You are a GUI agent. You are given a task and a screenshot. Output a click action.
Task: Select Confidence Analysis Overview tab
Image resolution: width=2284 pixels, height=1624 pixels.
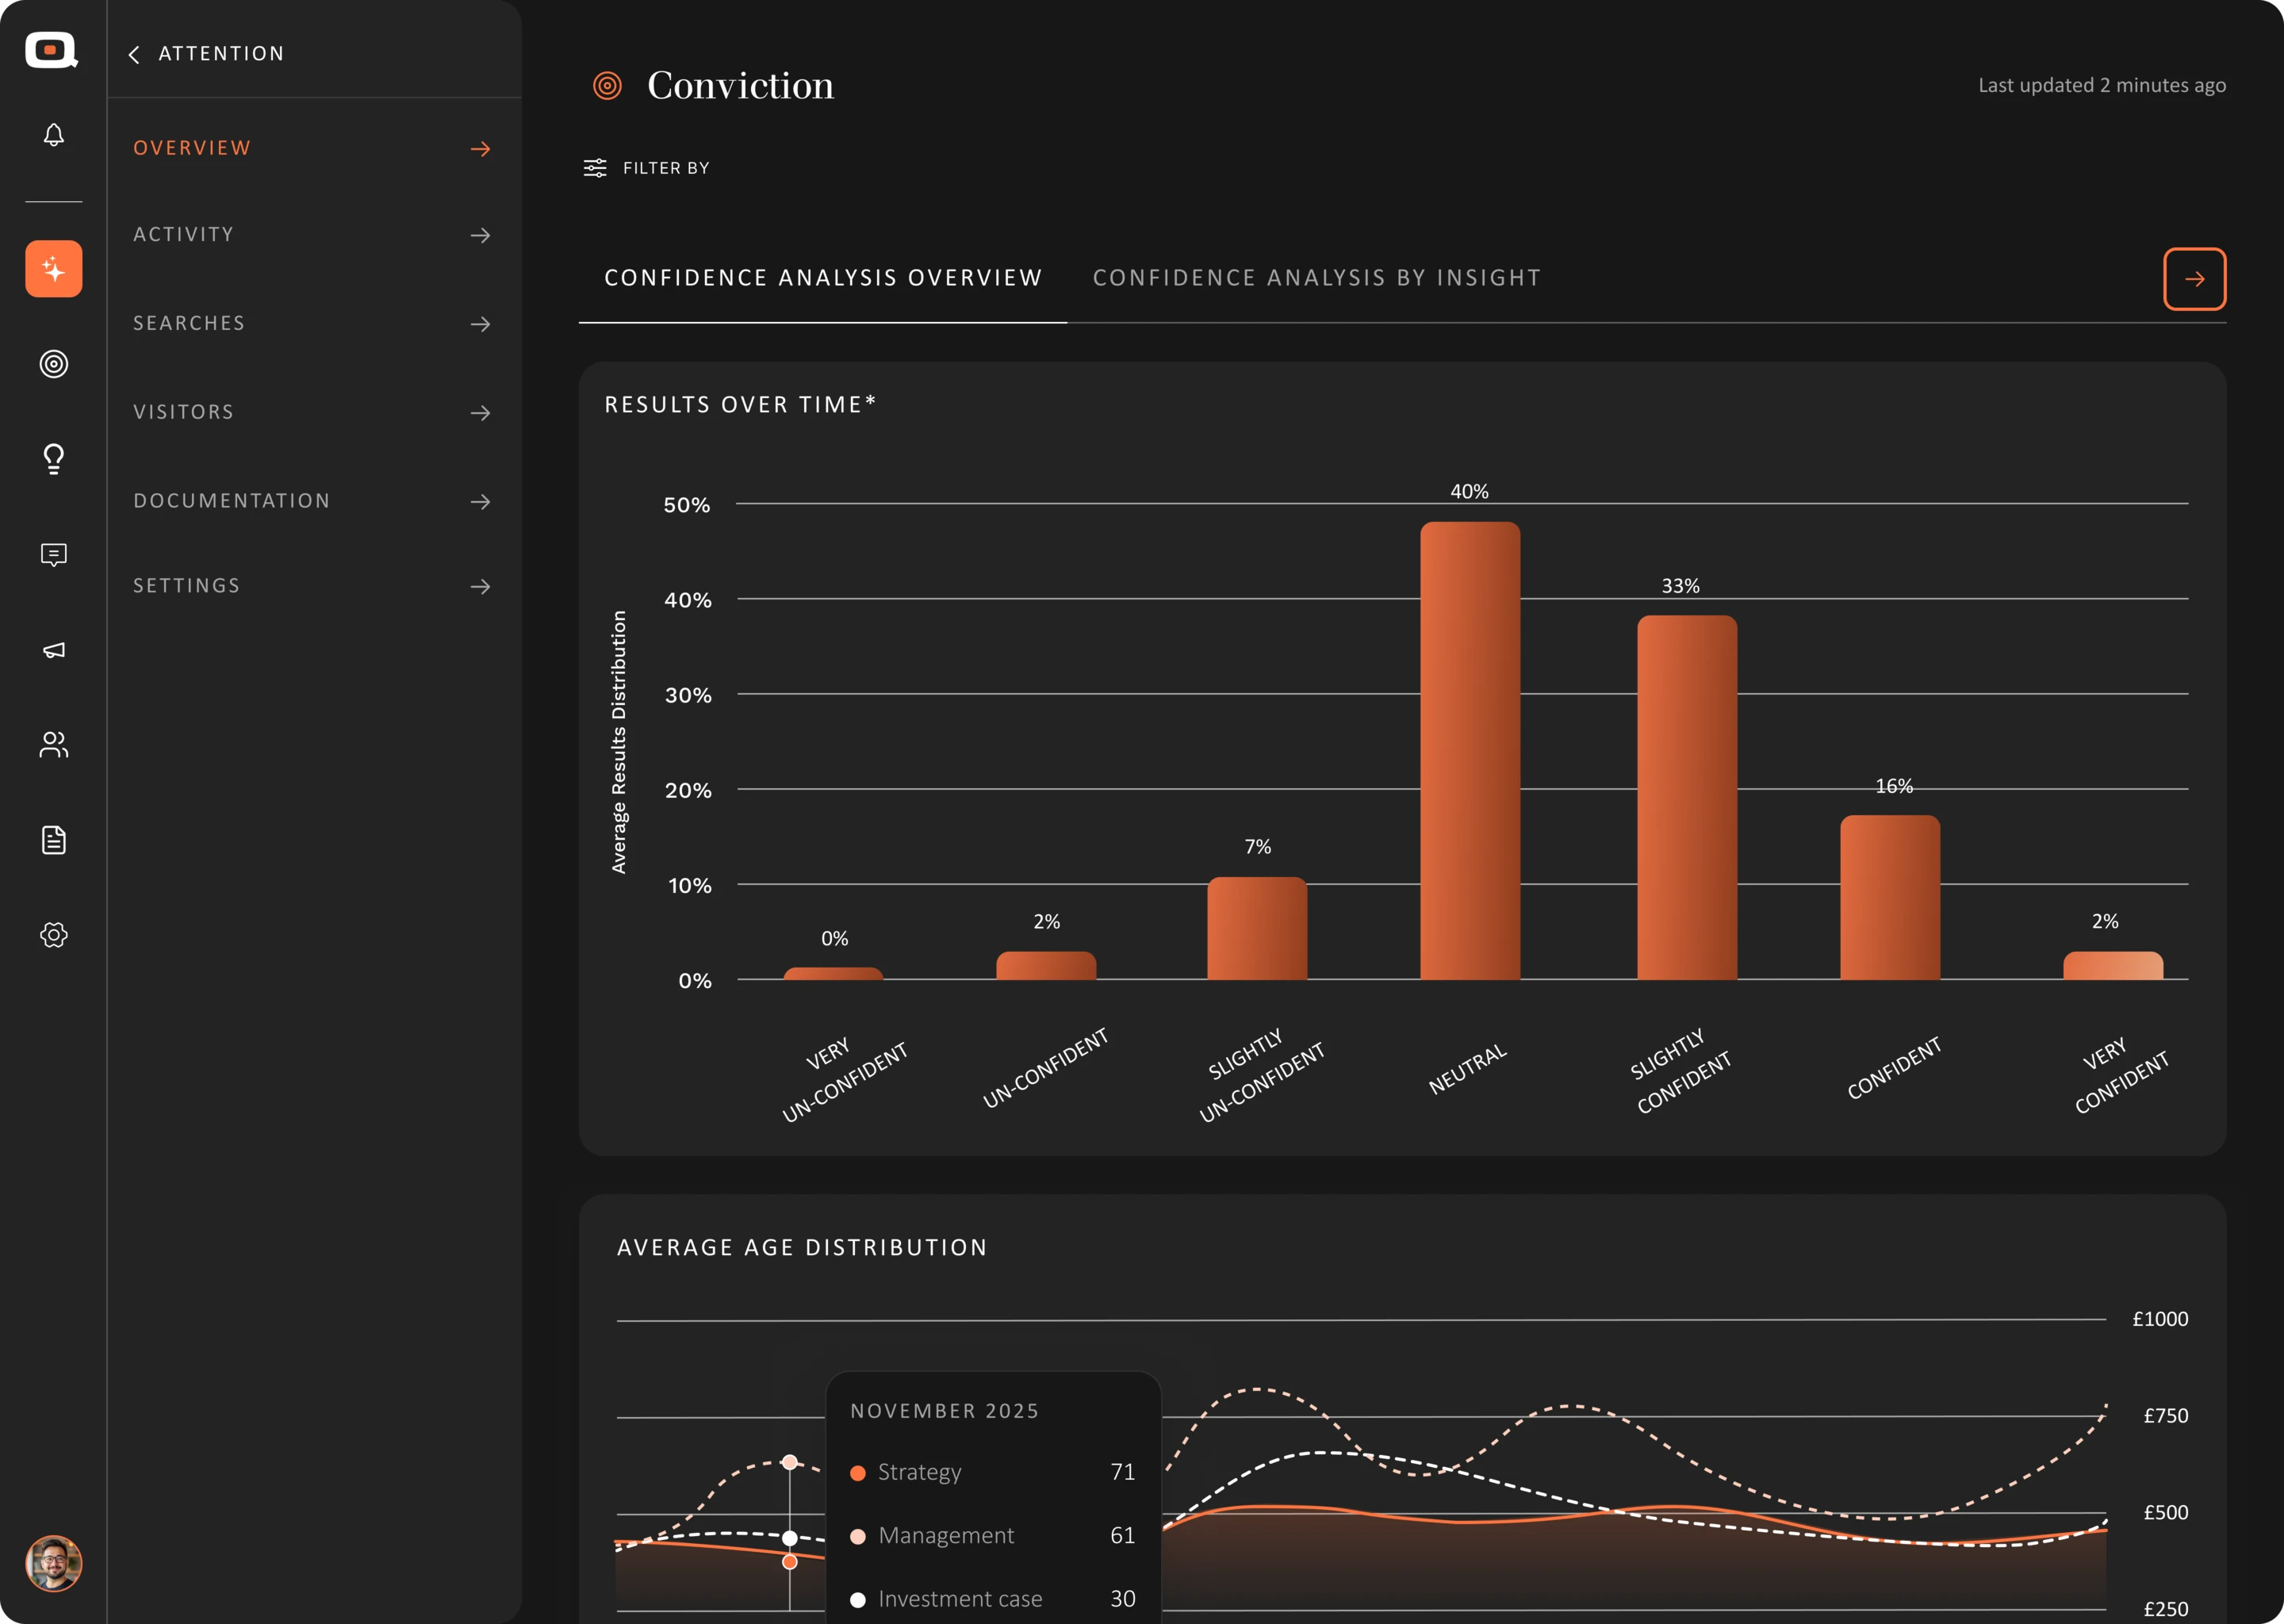point(823,278)
